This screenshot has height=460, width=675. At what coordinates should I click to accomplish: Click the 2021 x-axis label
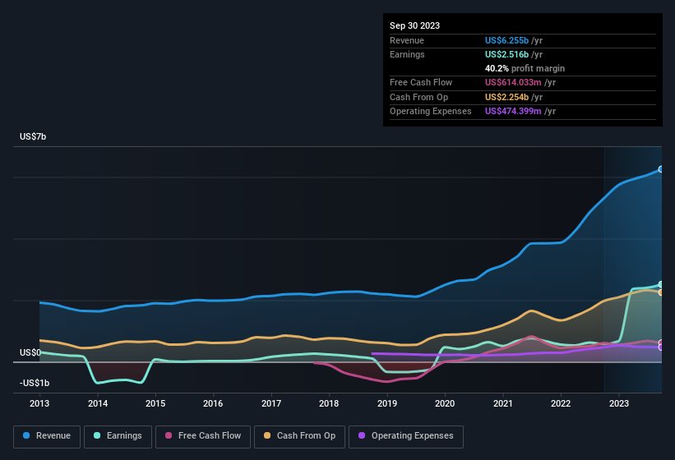pos(503,403)
